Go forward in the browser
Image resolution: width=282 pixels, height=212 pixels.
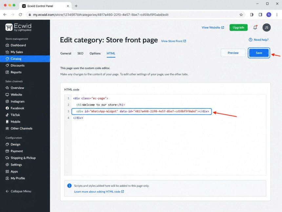pos(12,14)
